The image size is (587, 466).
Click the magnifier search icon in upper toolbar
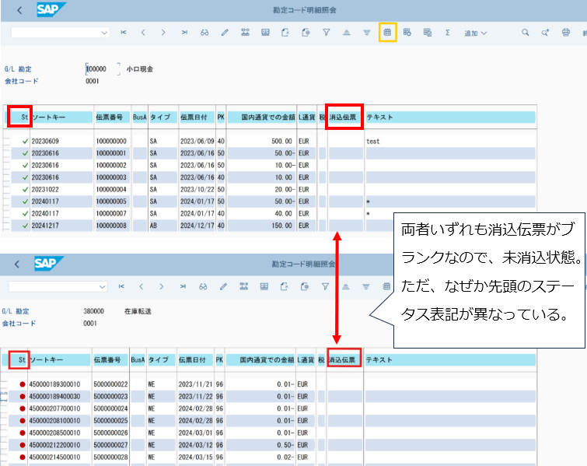pos(525,33)
